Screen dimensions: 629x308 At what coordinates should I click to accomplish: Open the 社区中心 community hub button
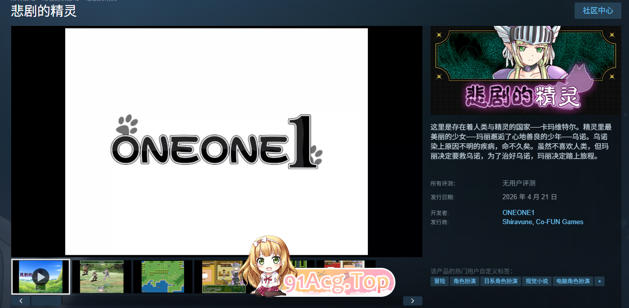tap(597, 11)
